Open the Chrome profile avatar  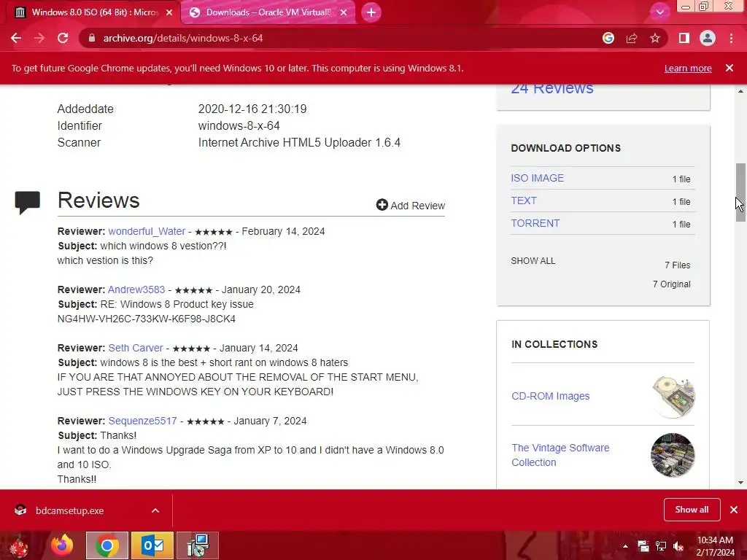click(x=708, y=38)
